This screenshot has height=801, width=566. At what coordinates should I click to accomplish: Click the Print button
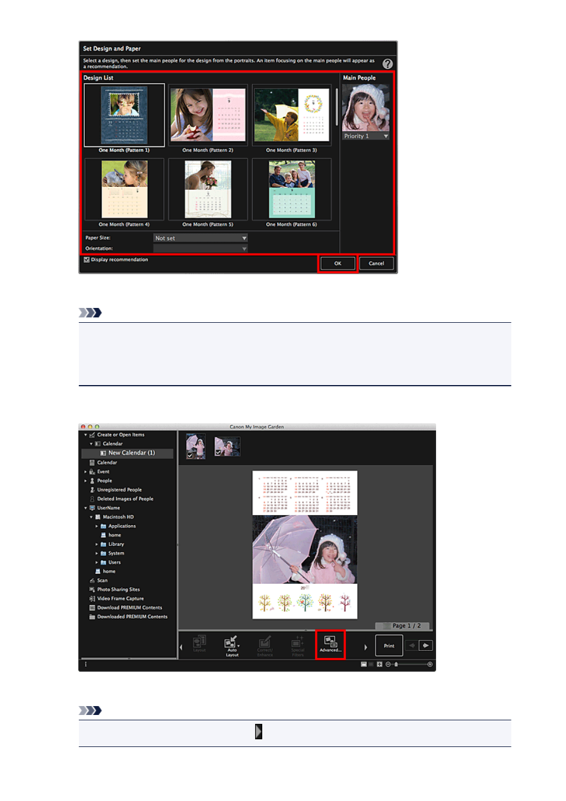pos(389,646)
